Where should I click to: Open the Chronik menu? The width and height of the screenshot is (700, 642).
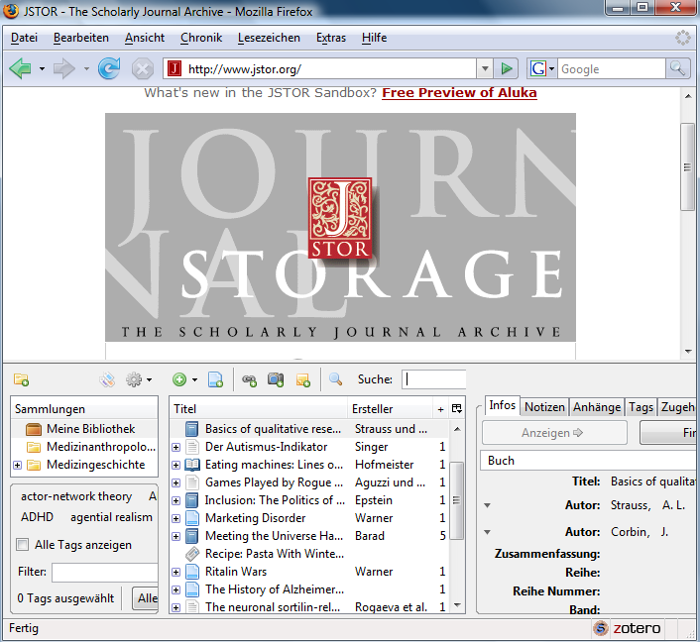point(201,38)
